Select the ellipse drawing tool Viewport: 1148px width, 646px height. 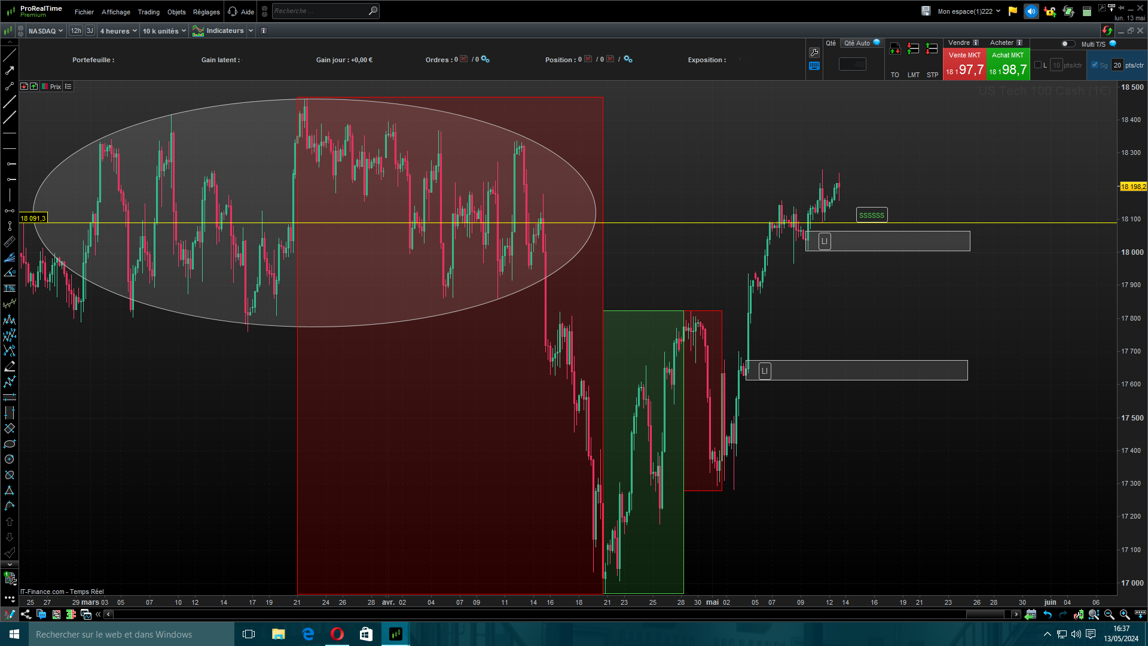coord(10,444)
